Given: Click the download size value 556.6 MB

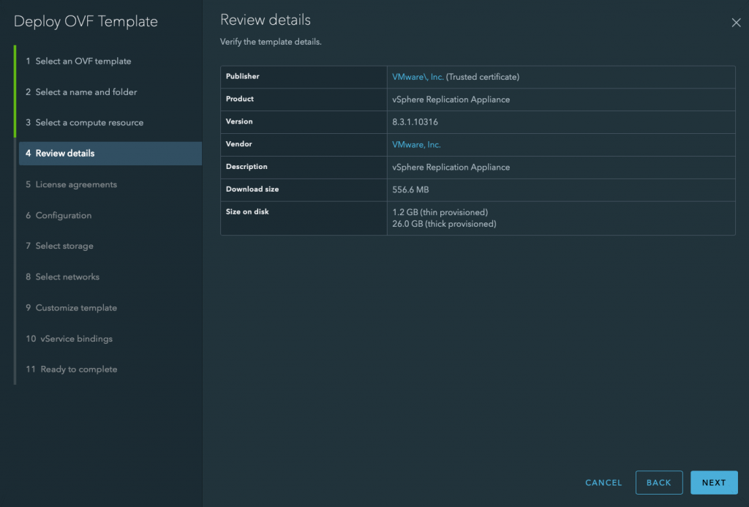Looking at the screenshot, I should pyautogui.click(x=410, y=189).
